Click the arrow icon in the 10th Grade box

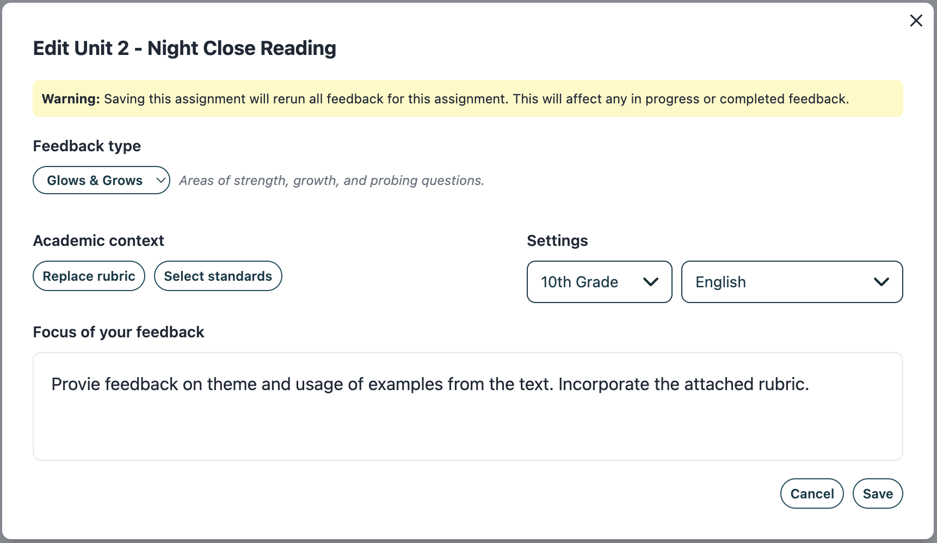tap(651, 282)
